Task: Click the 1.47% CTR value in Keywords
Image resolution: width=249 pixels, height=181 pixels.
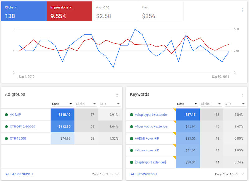Action: [239, 126]
